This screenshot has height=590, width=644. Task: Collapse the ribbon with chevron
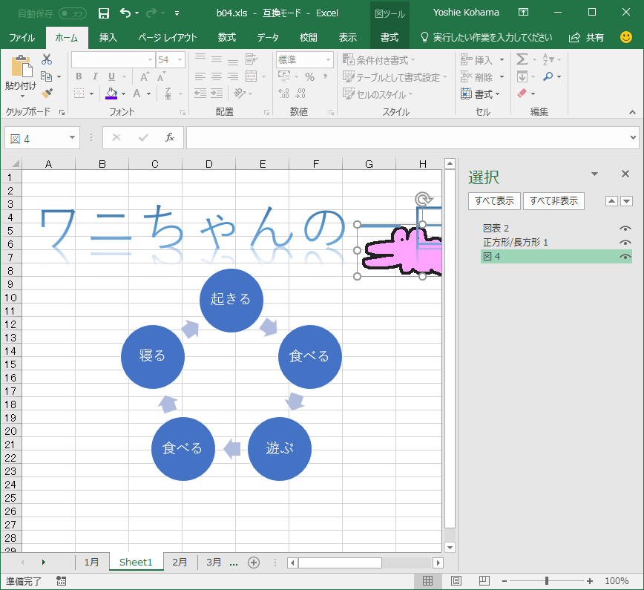click(632, 112)
